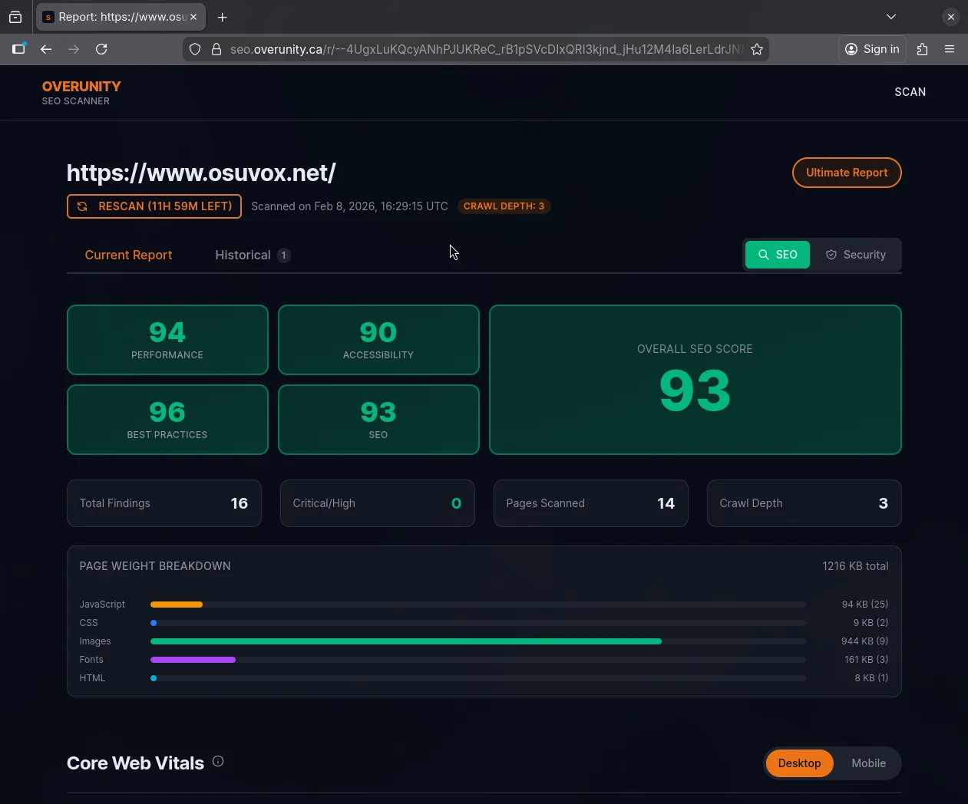Click the https://www.osuvox.net/ heading
This screenshot has height=804, width=968.
coord(201,173)
